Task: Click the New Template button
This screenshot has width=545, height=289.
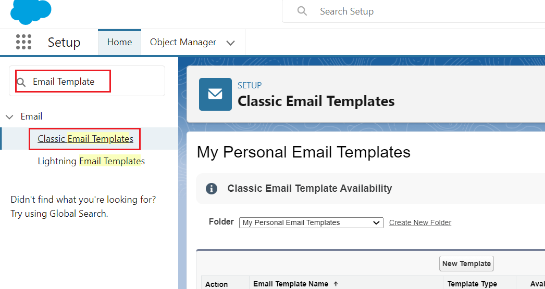Action: pyautogui.click(x=466, y=264)
